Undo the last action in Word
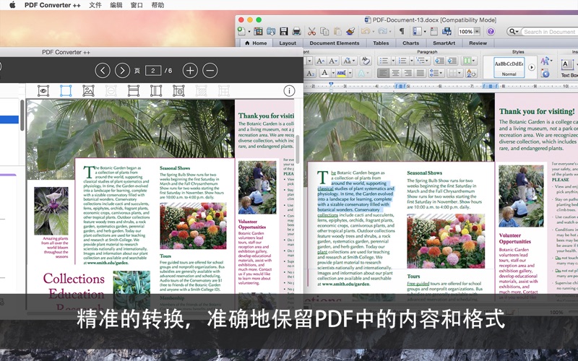Image resolution: width=578 pixels, height=361 pixels. click(x=366, y=31)
